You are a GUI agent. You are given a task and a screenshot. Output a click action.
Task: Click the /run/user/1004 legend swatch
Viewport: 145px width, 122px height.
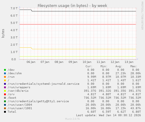(5, 105)
